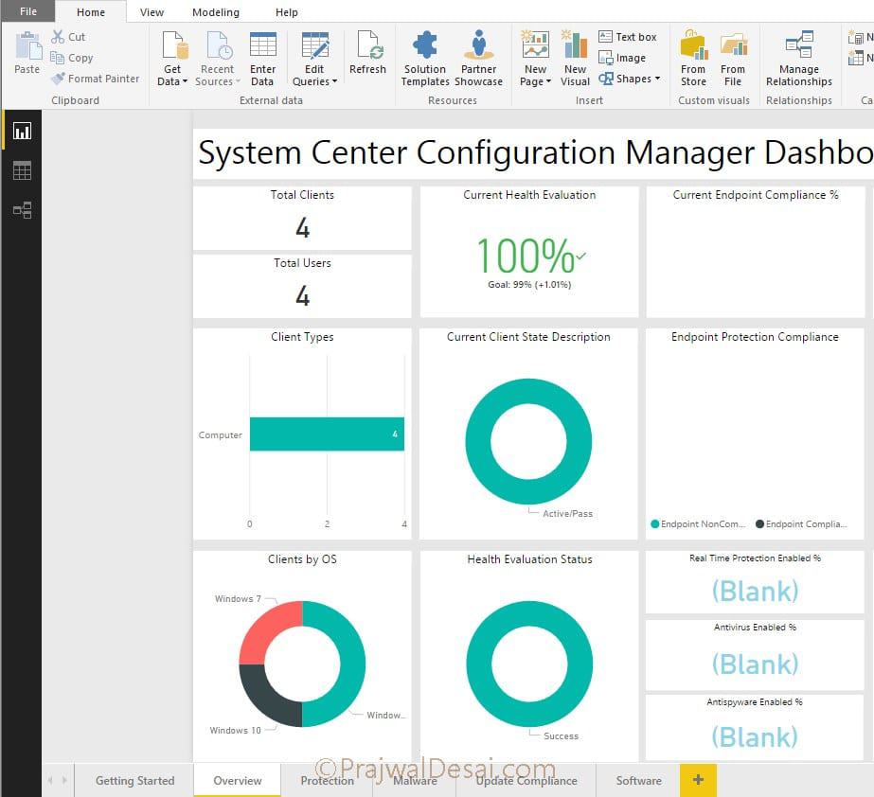Click the Endpoint Protection Compliance title
874x797 pixels.
[755, 337]
